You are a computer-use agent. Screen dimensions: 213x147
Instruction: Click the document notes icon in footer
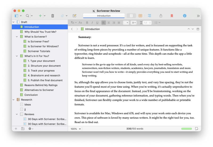pyautogui.click(x=196, y=129)
